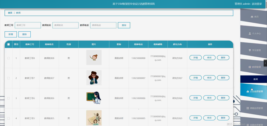Click the bar chart icon for 公告信息管理
267x126 pixels.
(247, 91)
